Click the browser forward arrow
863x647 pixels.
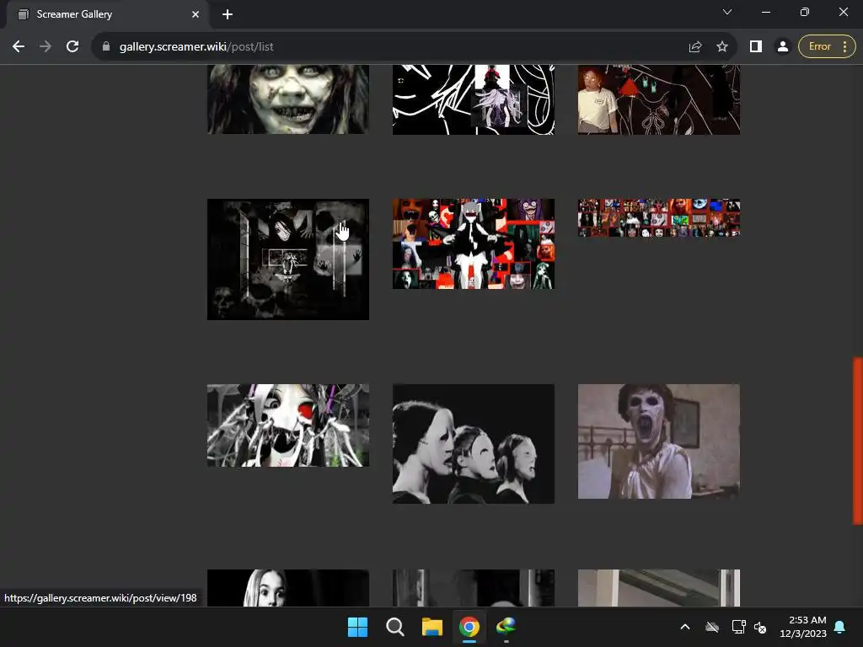[x=46, y=47]
